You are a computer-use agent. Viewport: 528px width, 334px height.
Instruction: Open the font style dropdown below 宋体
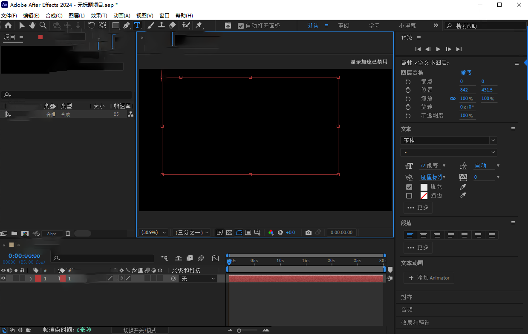tap(449, 152)
